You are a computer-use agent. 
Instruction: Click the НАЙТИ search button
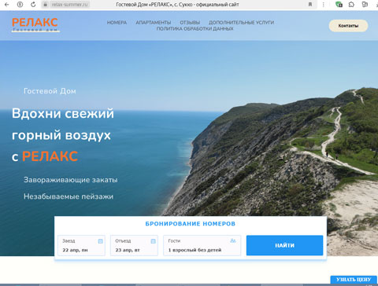pos(284,245)
